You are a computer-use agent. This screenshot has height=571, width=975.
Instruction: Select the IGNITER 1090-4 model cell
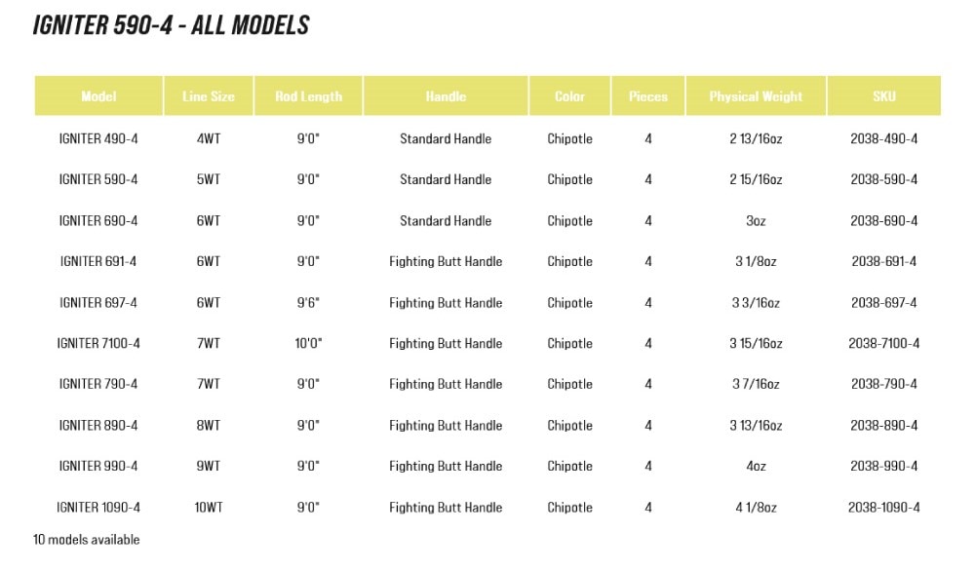click(x=98, y=507)
